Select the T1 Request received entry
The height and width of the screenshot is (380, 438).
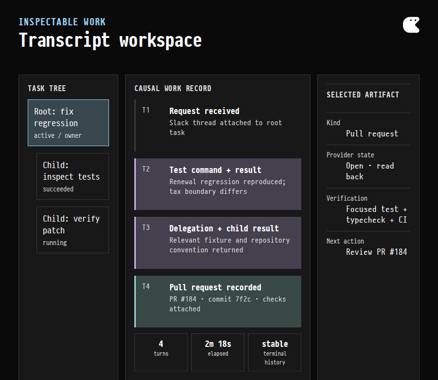(x=218, y=126)
